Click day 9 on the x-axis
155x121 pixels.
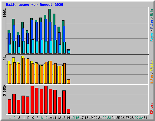point(46,118)
